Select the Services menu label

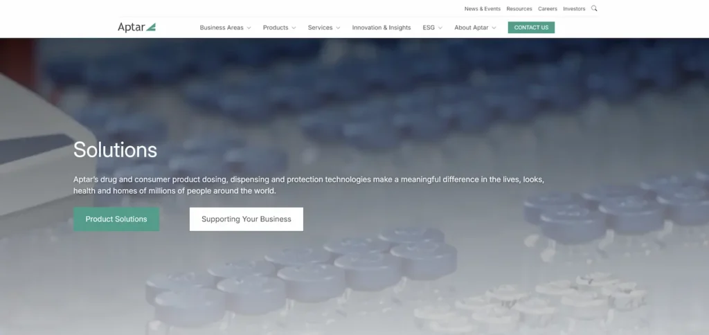[320, 28]
